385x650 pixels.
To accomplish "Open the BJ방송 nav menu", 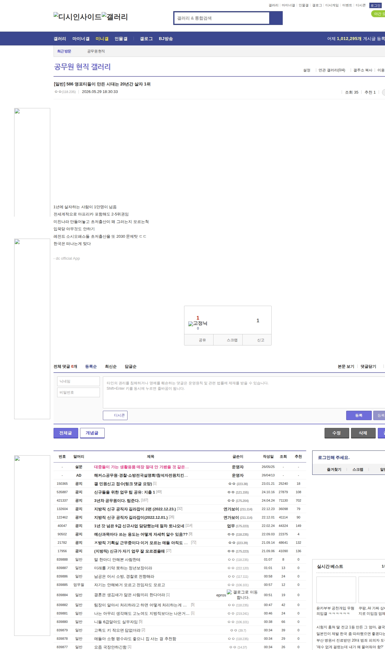I will point(166,39).
